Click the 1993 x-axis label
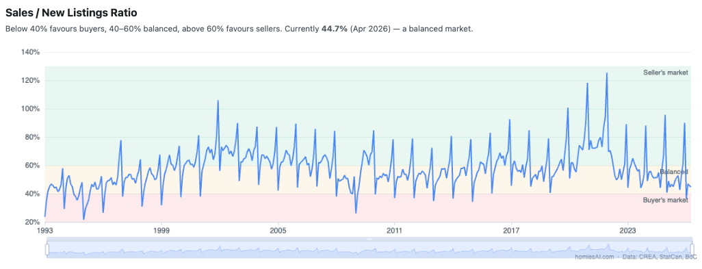This screenshot has height=269, width=702. 44,230
